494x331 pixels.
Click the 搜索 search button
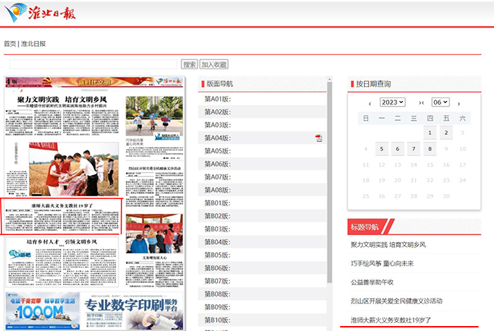point(189,64)
